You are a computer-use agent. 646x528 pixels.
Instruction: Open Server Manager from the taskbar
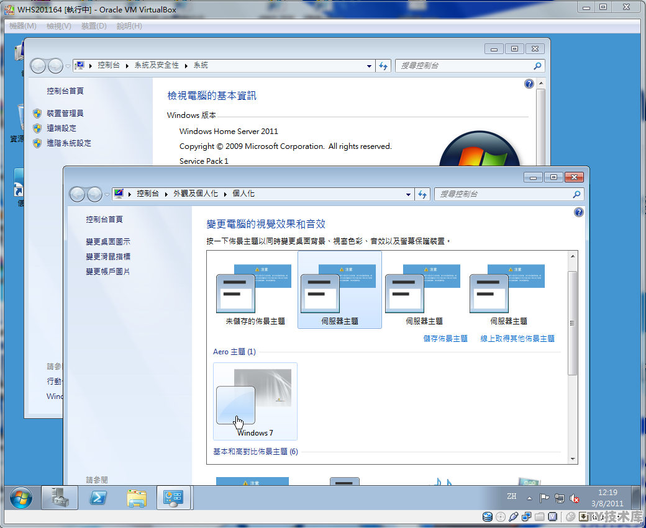(x=60, y=498)
